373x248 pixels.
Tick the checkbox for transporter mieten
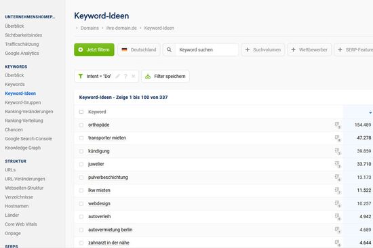[81, 138]
